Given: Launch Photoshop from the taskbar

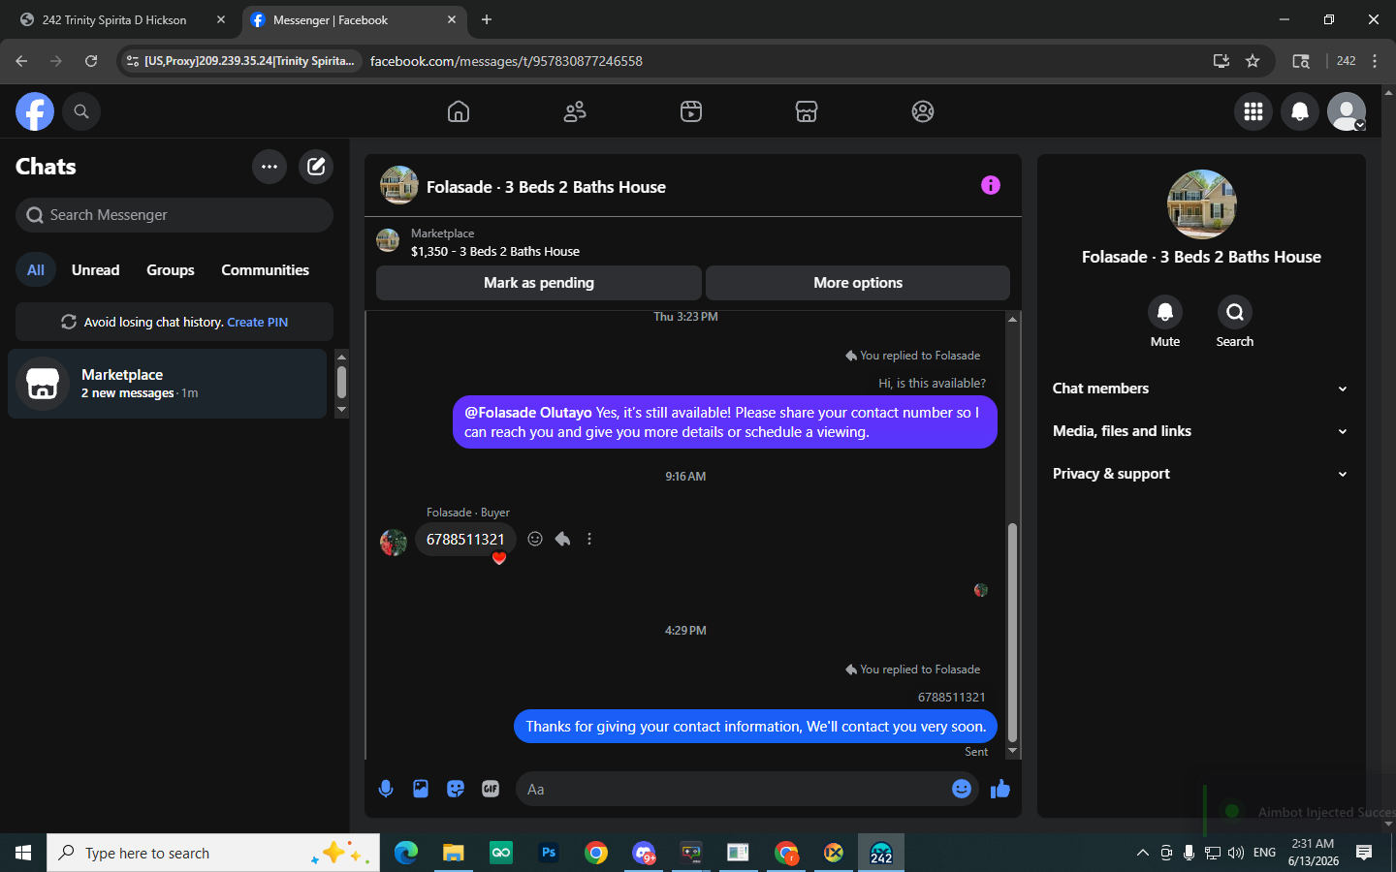Looking at the screenshot, I should pos(549,853).
